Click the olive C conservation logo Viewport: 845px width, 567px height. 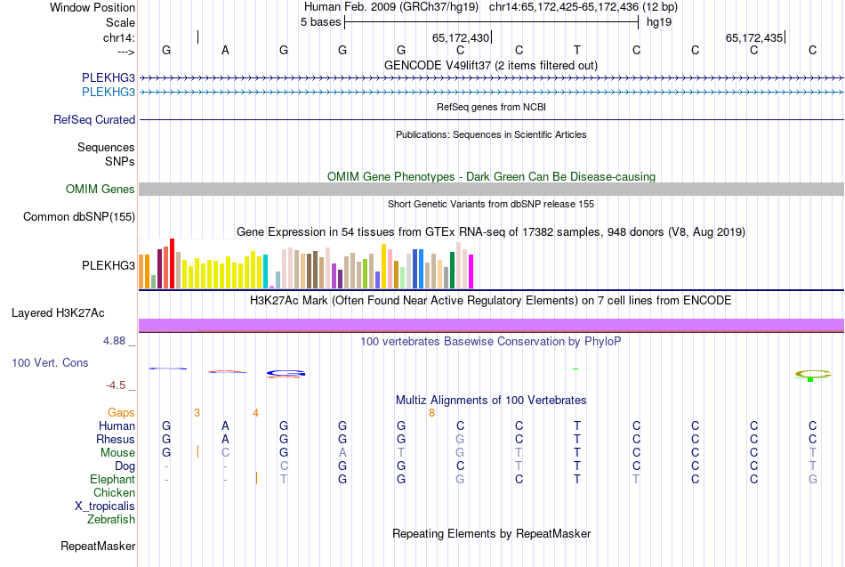coord(813,375)
